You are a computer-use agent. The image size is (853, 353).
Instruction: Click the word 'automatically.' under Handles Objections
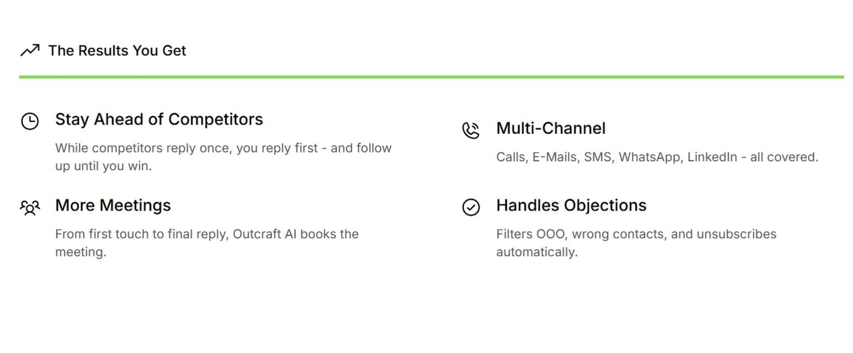537,252
